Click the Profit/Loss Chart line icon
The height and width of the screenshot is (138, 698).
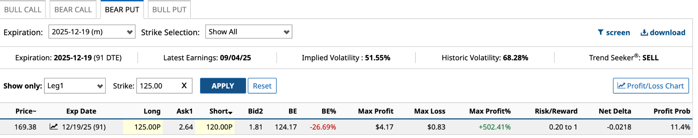pos(621,86)
